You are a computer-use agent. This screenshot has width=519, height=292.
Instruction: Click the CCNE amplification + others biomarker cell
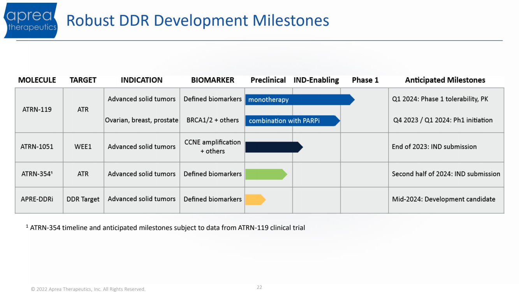click(213, 147)
